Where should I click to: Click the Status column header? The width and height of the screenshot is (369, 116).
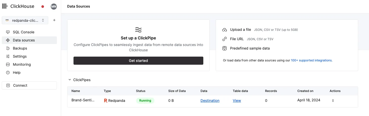point(141,91)
